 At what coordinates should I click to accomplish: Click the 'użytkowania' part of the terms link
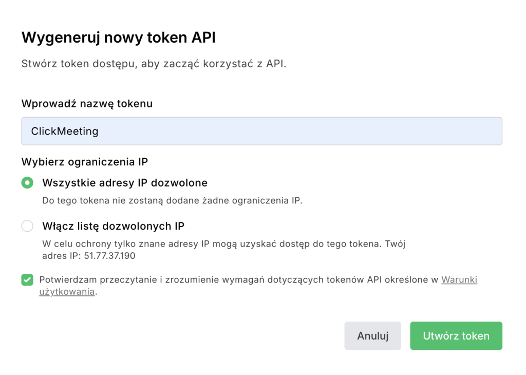(x=67, y=292)
